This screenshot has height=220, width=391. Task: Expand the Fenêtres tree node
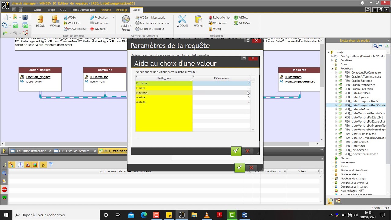pyautogui.click(x=332, y=61)
